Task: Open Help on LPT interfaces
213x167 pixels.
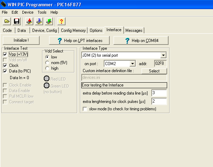Action: click(79, 41)
